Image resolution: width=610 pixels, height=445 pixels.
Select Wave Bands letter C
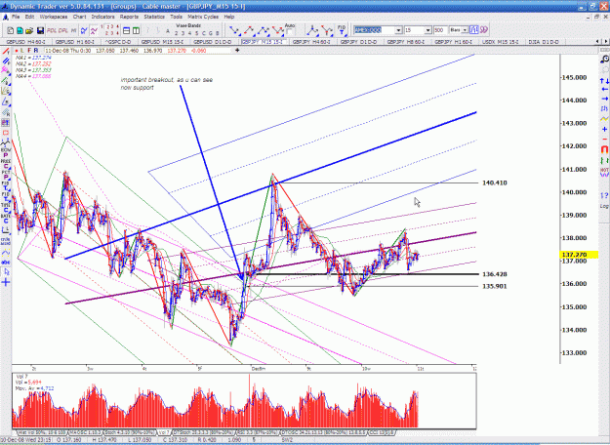(x=204, y=33)
